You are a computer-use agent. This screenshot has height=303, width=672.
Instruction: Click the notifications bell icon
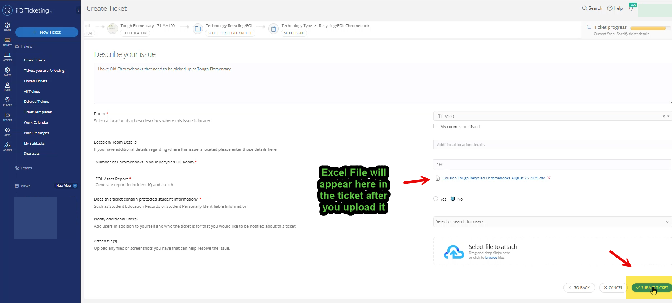click(631, 9)
